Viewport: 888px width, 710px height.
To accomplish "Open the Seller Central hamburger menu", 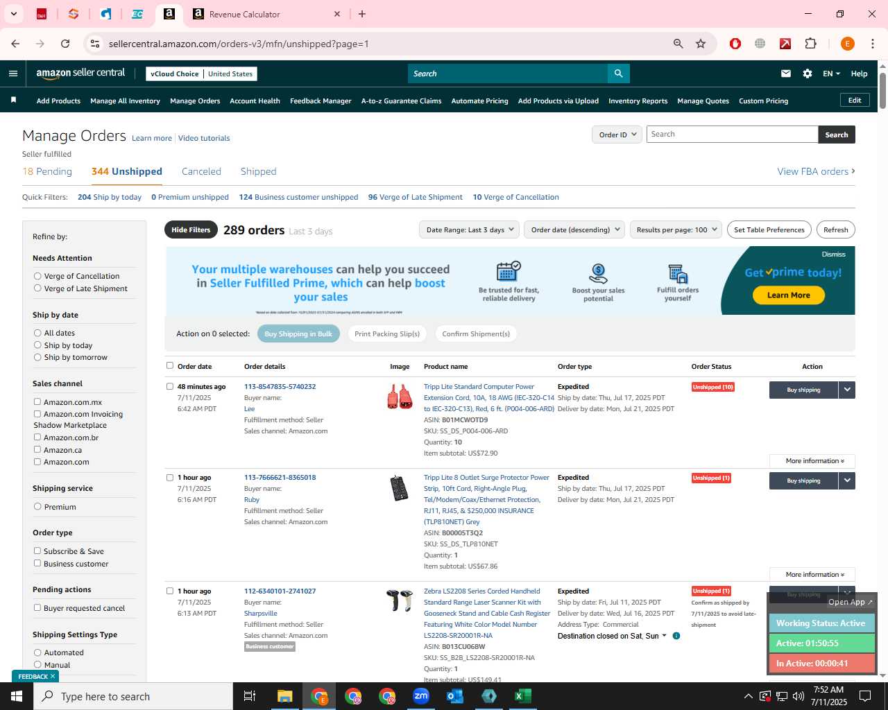I will (x=13, y=73).
